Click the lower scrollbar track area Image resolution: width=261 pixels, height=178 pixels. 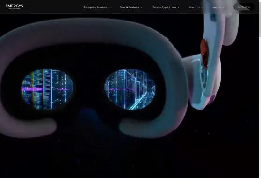pyautogui.click(x=260, y=108)
